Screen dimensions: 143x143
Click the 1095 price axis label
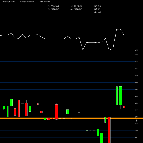point(137,82)
